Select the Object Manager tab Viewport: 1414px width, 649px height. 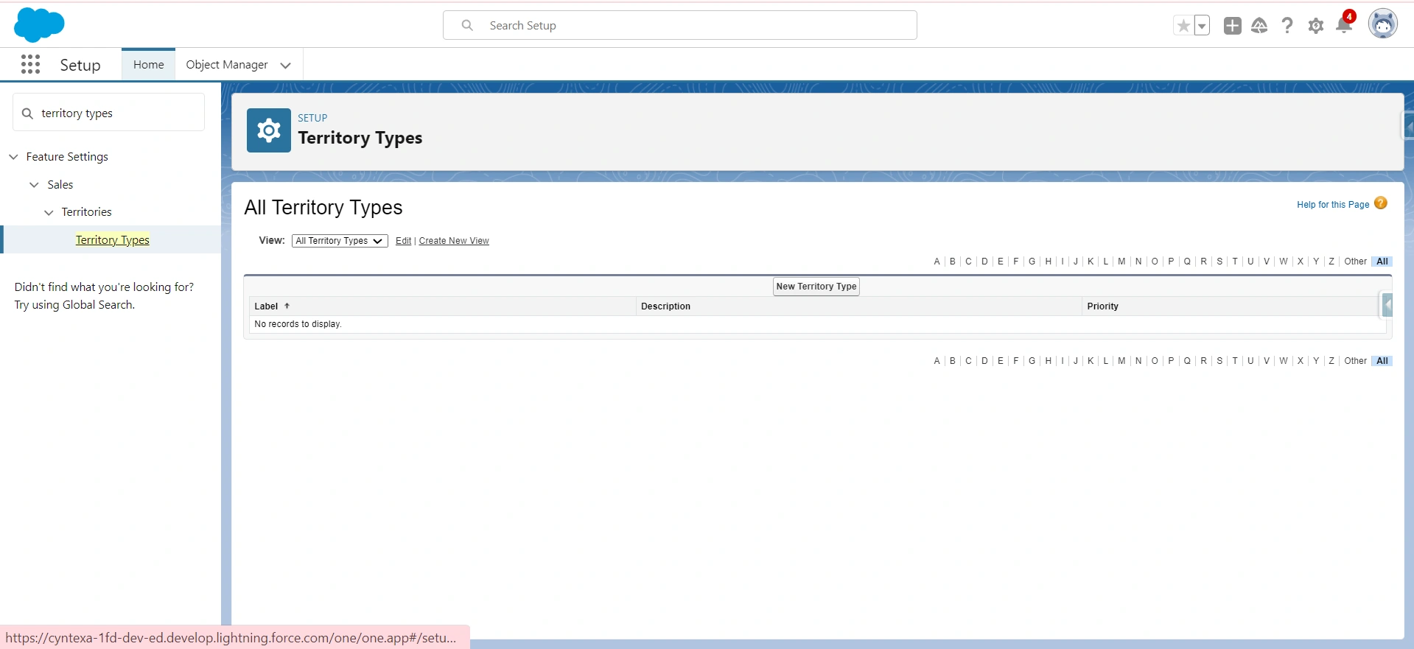click(226, 65)
